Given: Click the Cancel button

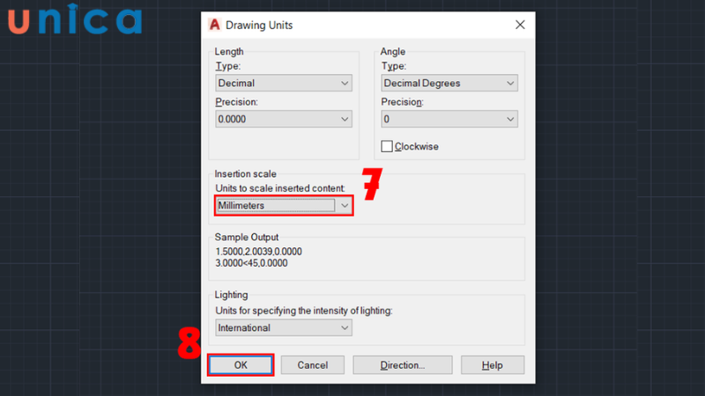Looking at the screenshot, I should pos(313,365).
